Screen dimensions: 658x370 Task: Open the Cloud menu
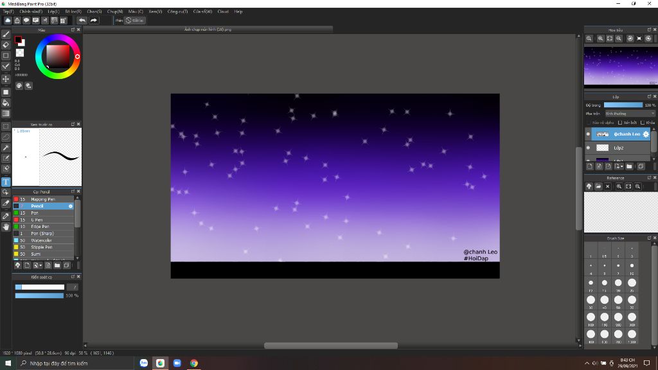click(223, 12)
